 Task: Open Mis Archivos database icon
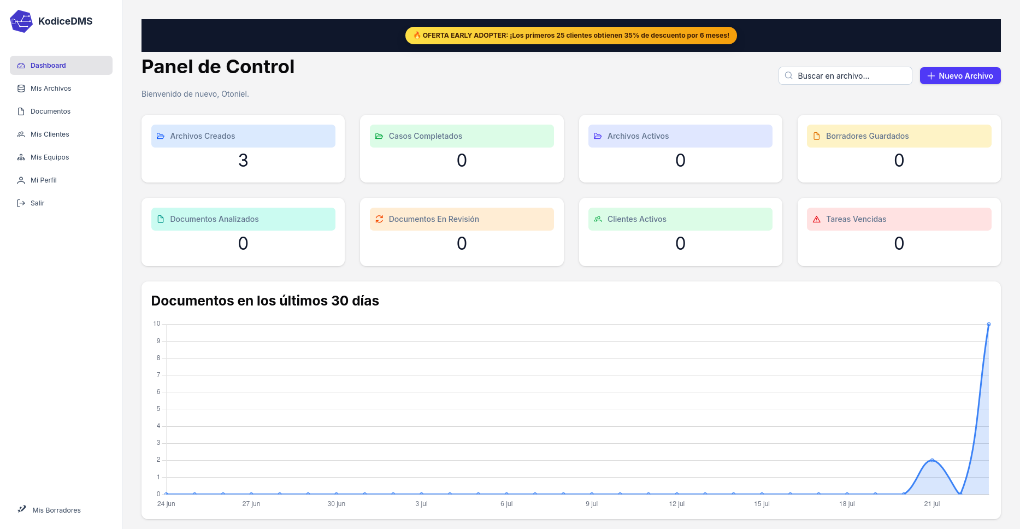[21, 89]
